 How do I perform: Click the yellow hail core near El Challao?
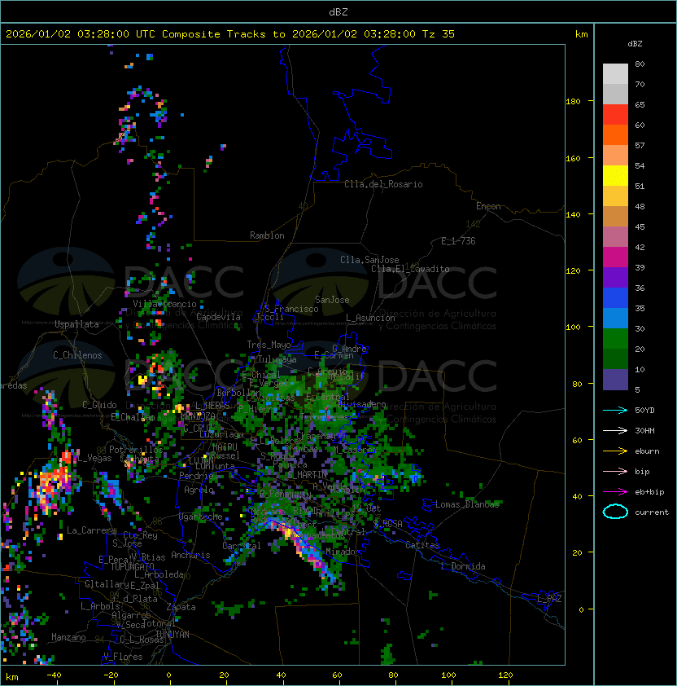142,380
